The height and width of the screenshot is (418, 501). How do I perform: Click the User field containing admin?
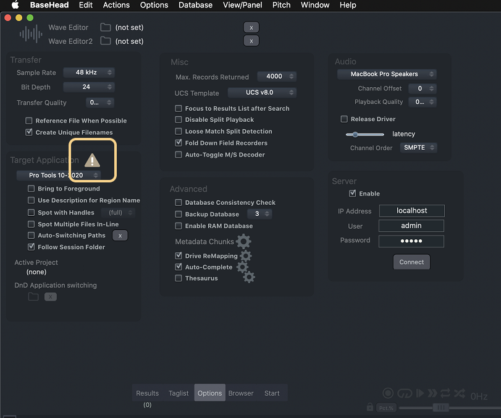411,226
